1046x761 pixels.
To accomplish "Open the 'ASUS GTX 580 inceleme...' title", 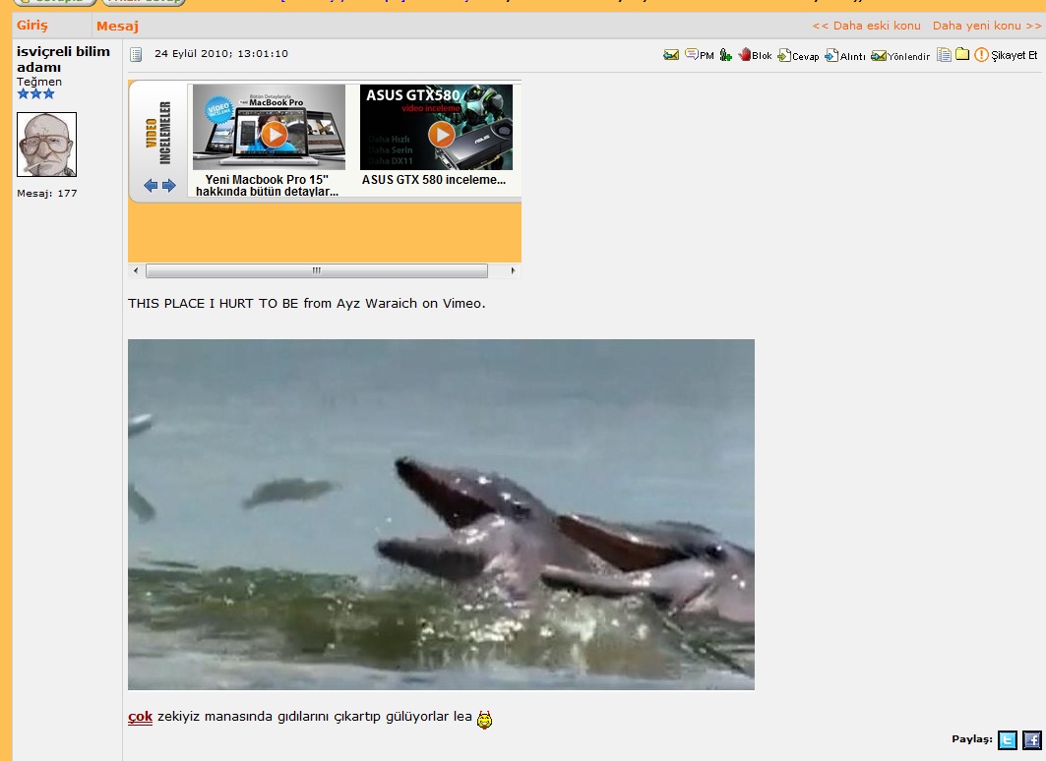I will pyautogui.click(x=434, y=179).
